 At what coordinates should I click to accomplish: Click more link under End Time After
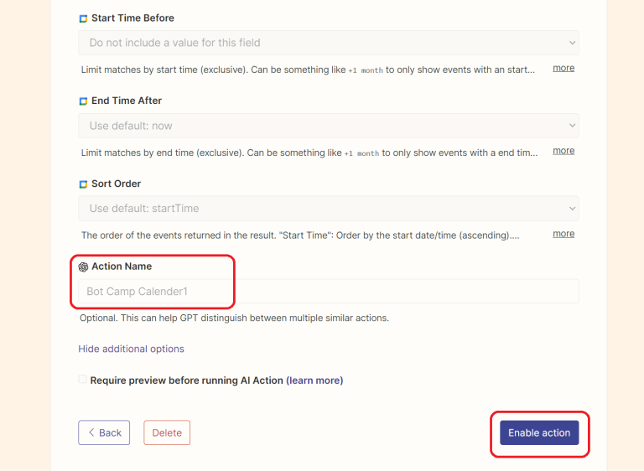pyautogui.click(x=563, y=151)
